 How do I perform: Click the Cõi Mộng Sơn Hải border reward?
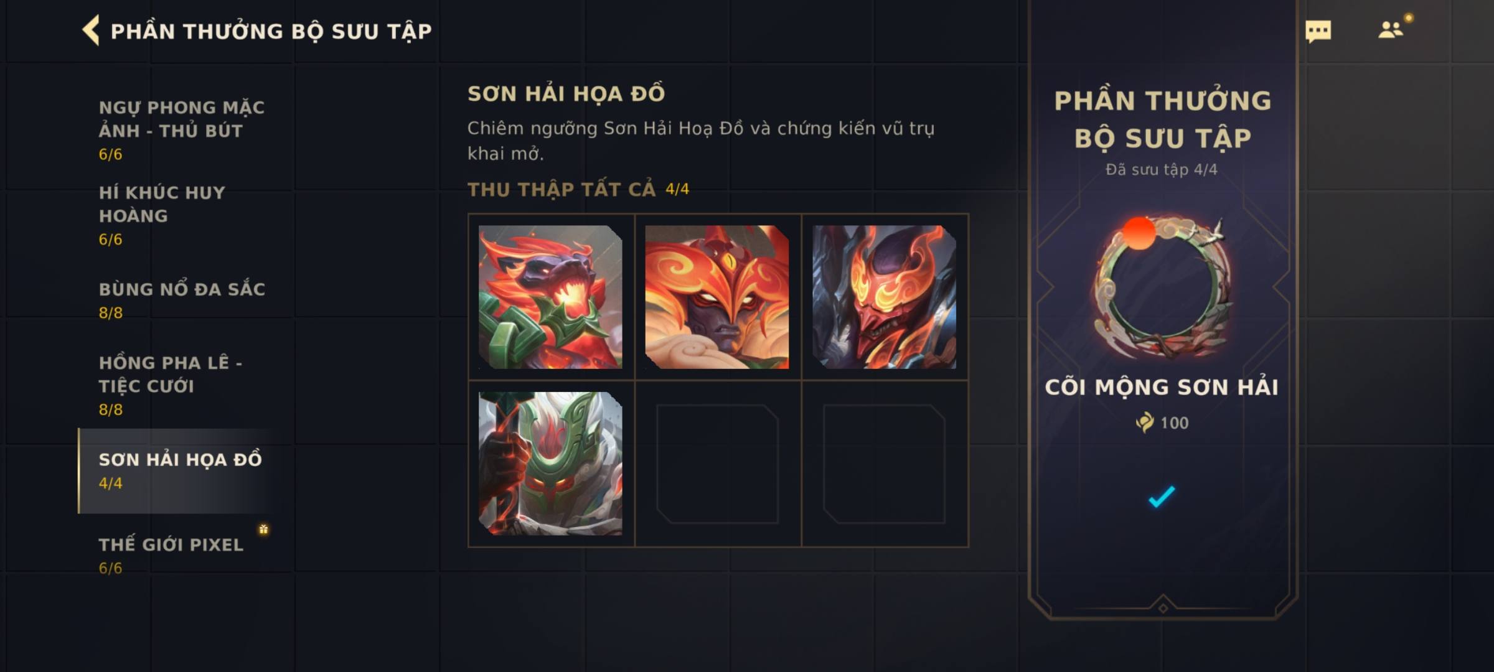coord(1162,287)
